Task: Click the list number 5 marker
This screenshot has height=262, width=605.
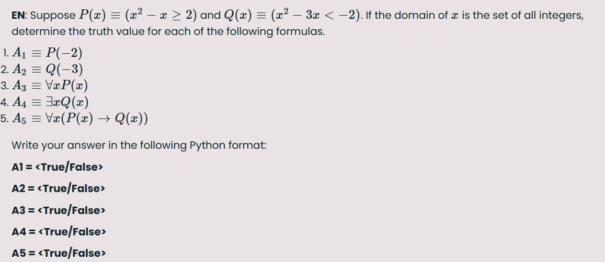Action: 5,118
